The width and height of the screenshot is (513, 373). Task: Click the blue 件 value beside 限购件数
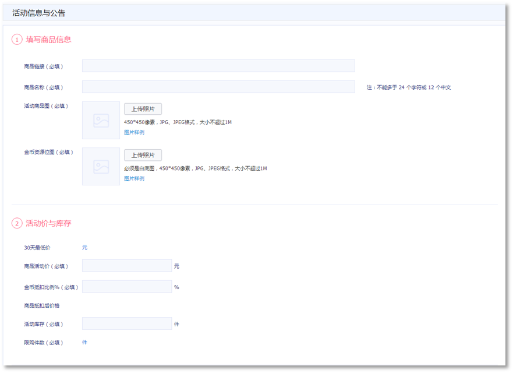click(x=85, y=342)
